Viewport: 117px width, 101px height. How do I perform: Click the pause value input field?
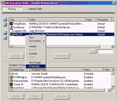click(x=105, y=52)
